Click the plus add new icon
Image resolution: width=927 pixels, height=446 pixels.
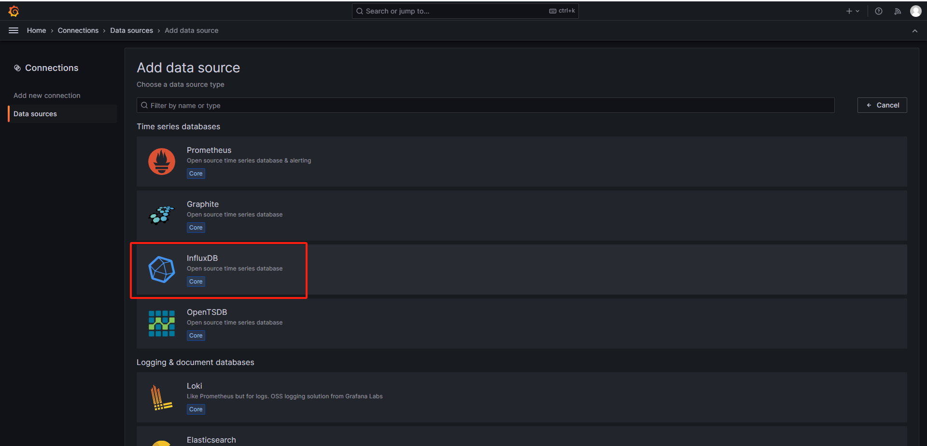(x=849, y=11)
